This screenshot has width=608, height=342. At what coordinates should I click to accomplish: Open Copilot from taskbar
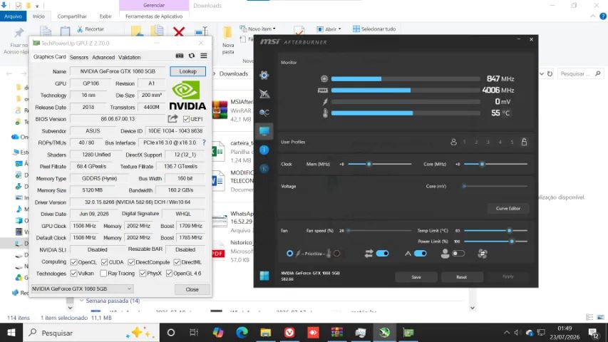pyautogui.click(x=218, y=333)
